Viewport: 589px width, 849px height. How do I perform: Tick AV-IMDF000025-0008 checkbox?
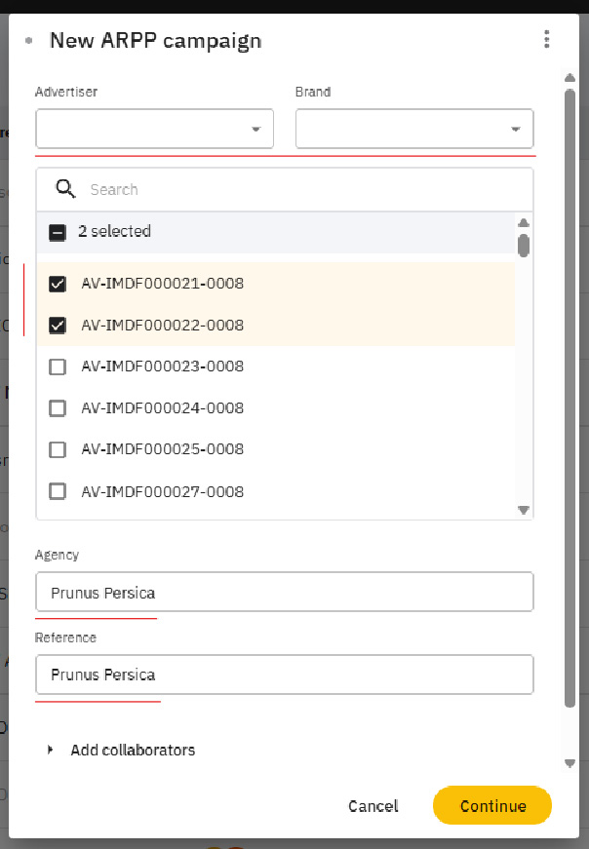58,449
